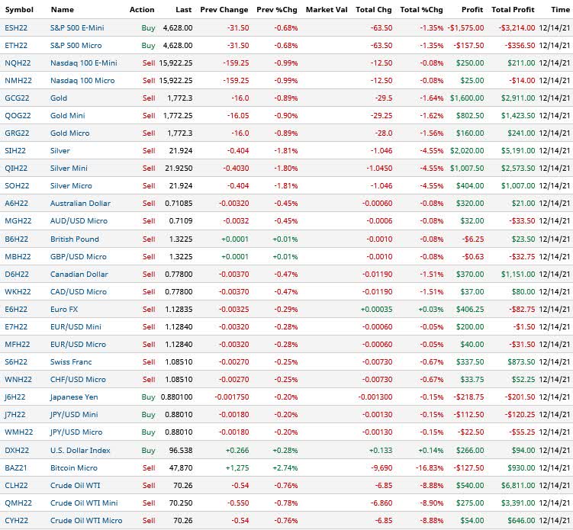Sort by the Action column header
Viewport: 573px width, 530px height.
point(142,9)
